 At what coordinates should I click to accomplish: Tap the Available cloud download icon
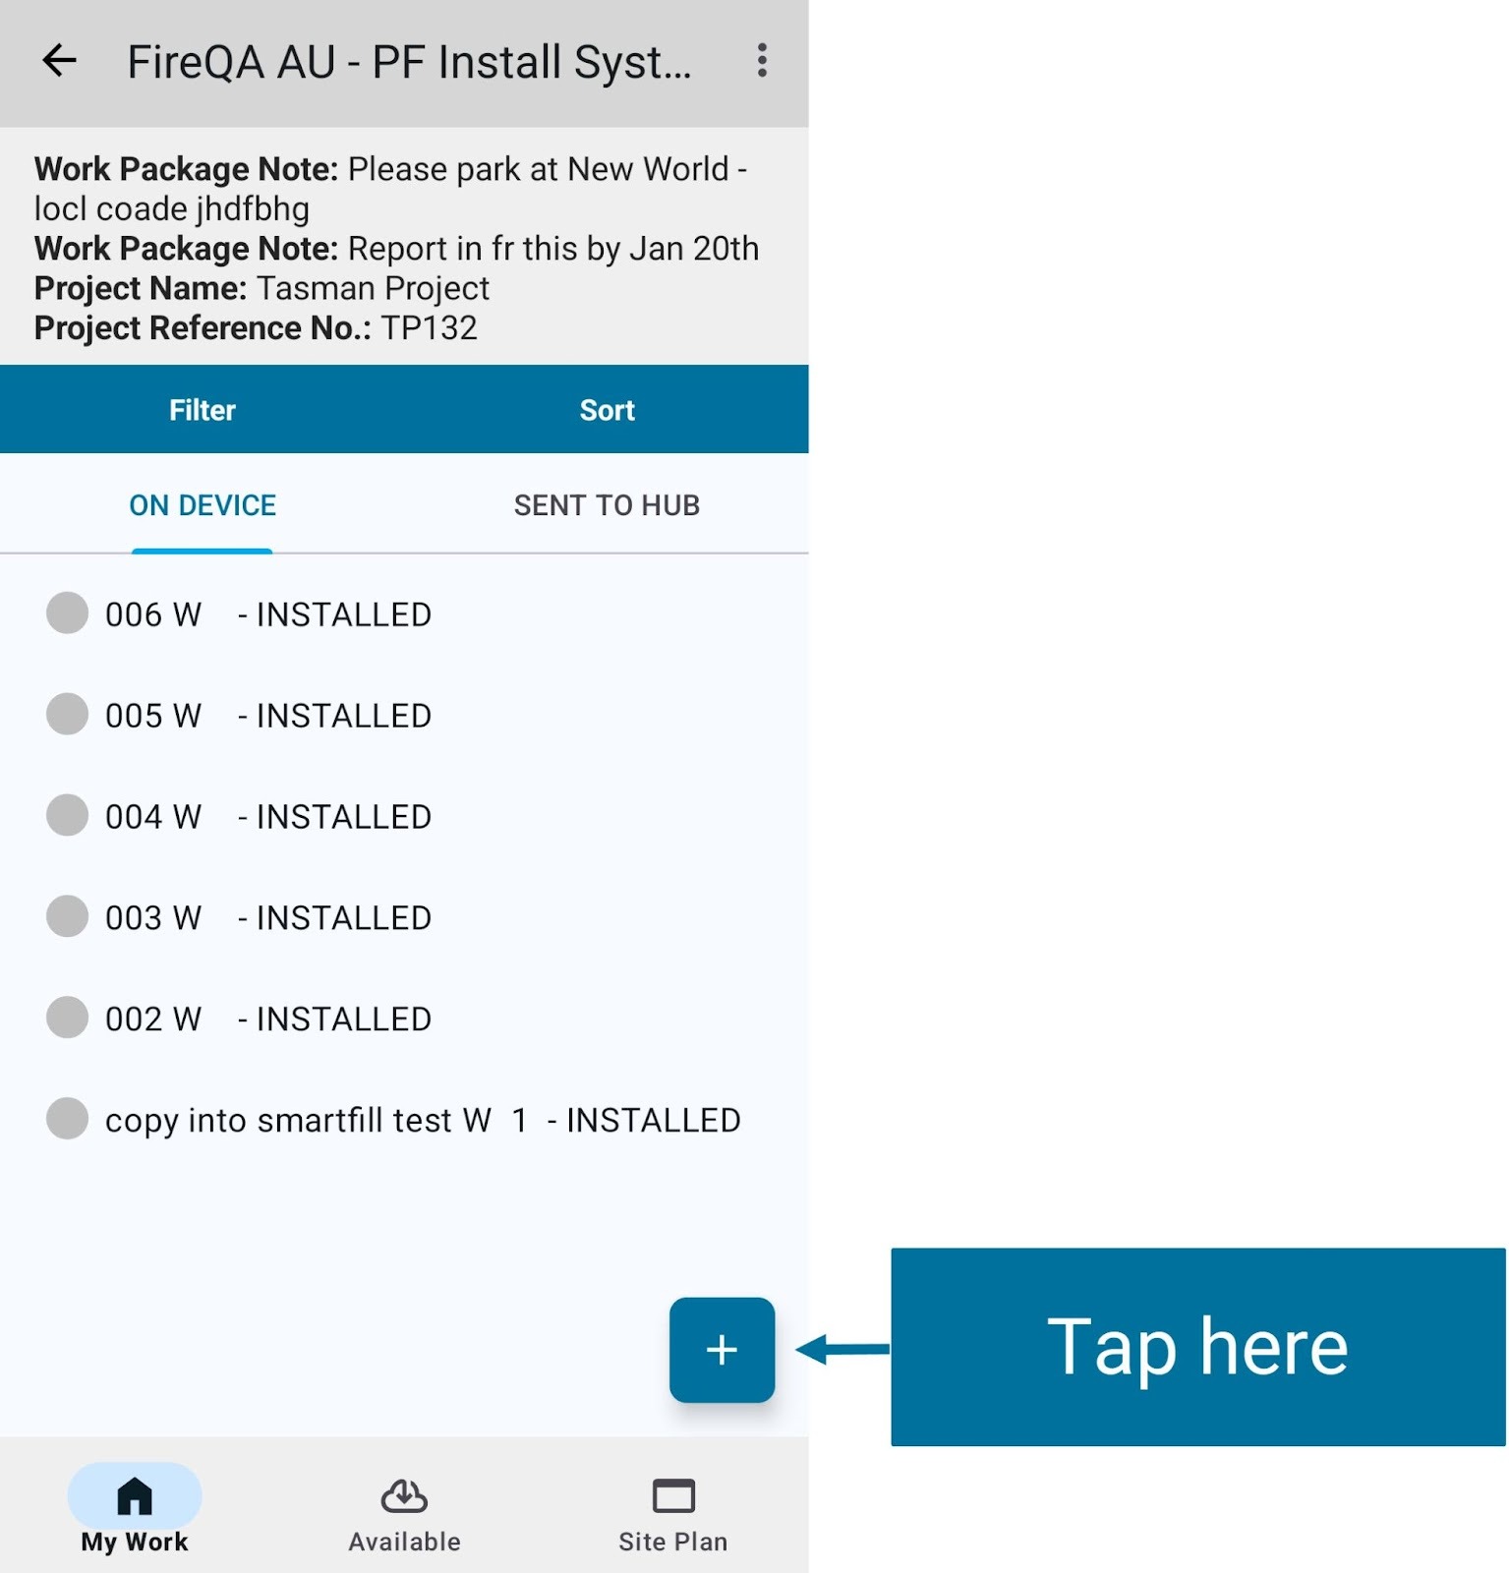pos(404,1497)
